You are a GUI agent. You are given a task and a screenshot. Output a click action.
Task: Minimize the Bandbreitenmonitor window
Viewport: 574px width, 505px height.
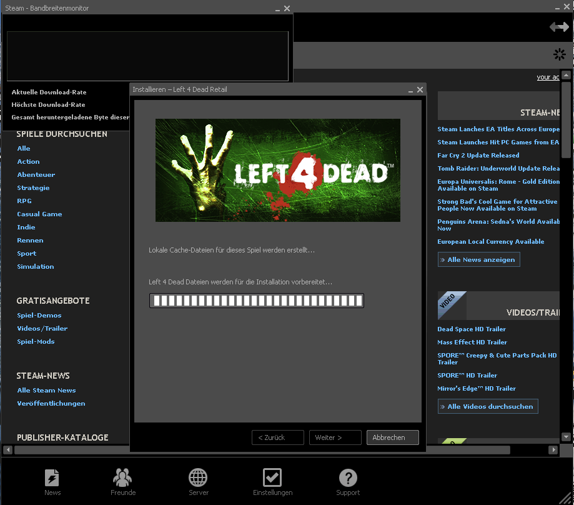277,9
